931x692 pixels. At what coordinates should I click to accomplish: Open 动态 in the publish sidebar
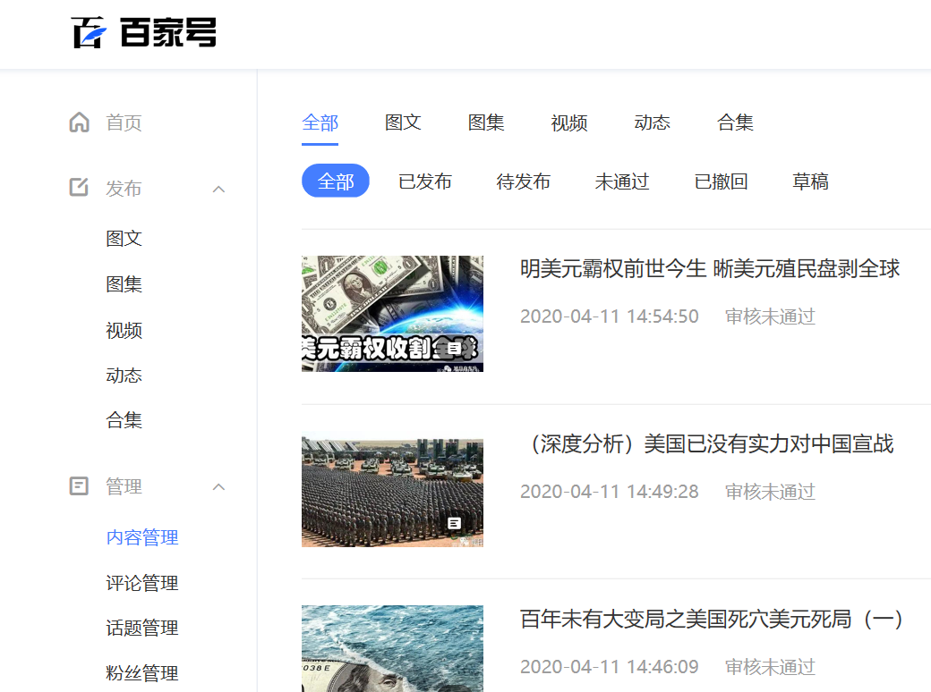[x=124, y=375]
